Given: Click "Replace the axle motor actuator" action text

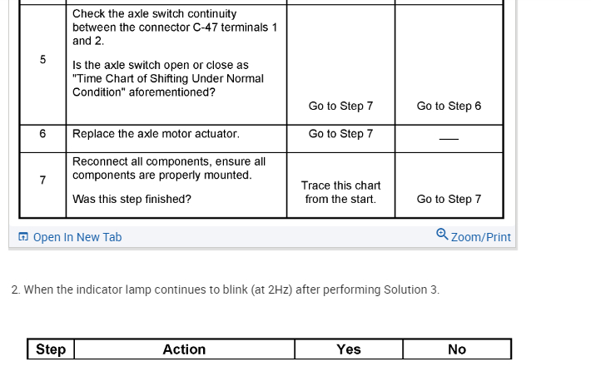Looking at the screenshot, I should click(x=156, y=134).
